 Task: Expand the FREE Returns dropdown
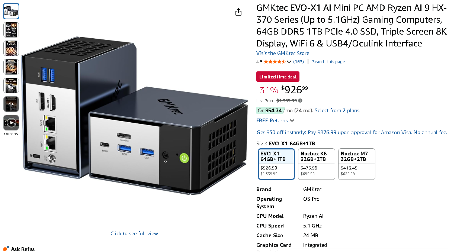(x=275, y=120)
